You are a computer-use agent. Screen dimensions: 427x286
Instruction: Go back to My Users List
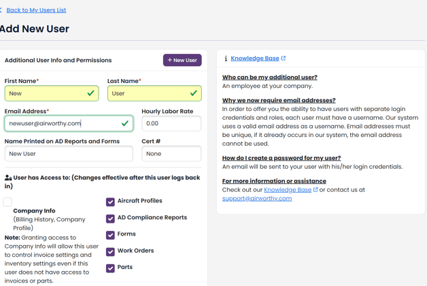[36, 10]
